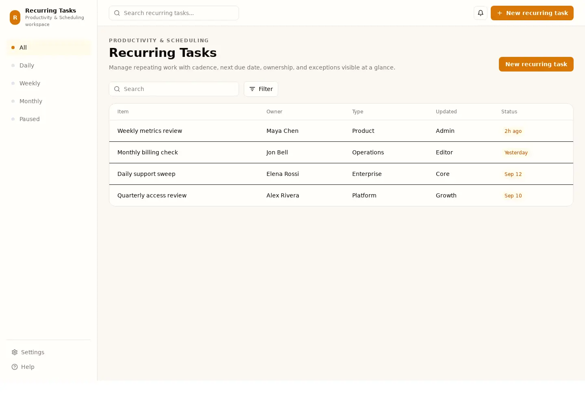Click the Yesterday status badge
Screen dimensions: 585x416
pos(516,153)
